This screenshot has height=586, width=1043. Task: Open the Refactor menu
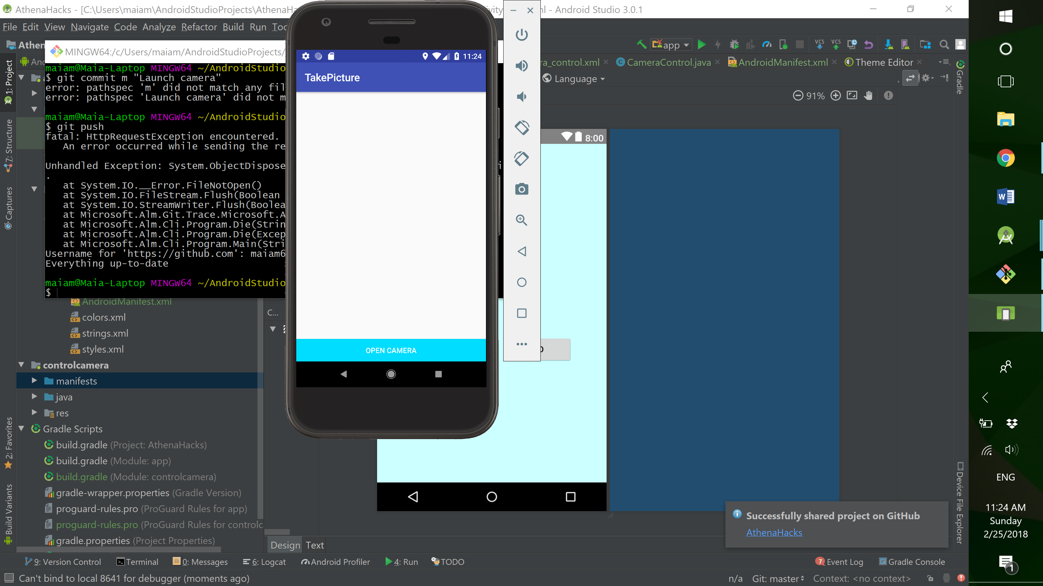tap(199, 27)
